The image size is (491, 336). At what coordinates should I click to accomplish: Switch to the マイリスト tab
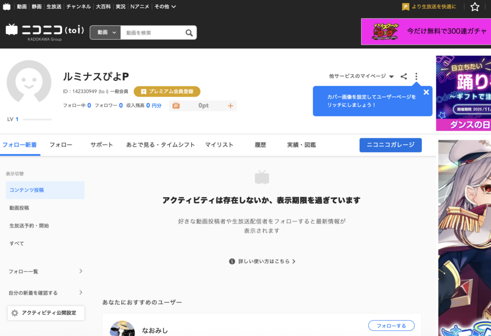[x=219, y=145]
